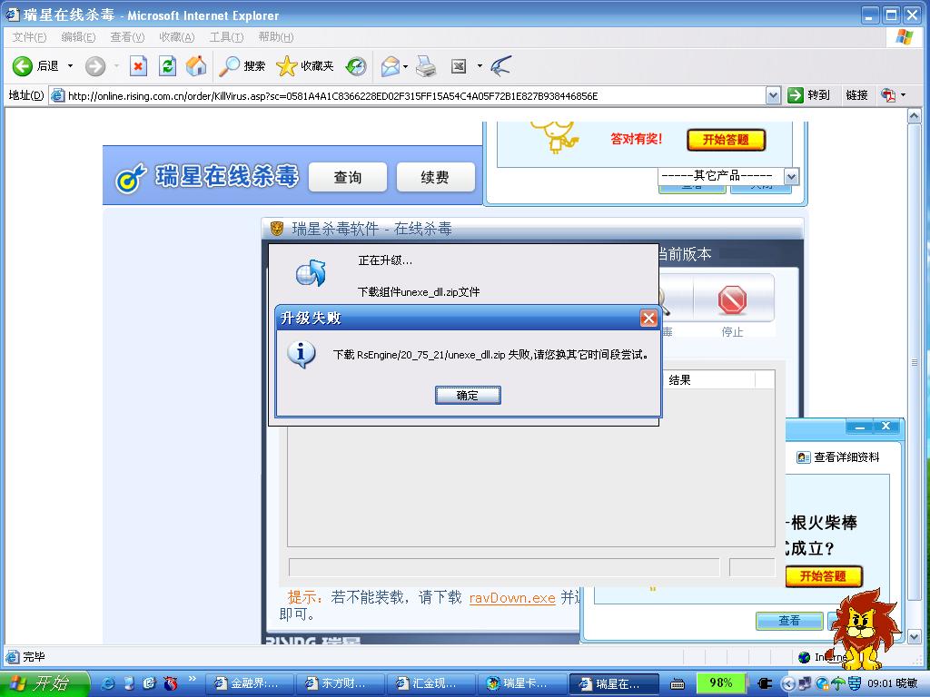Click the Result (结果) column header
930x697 pixels.
709,380
